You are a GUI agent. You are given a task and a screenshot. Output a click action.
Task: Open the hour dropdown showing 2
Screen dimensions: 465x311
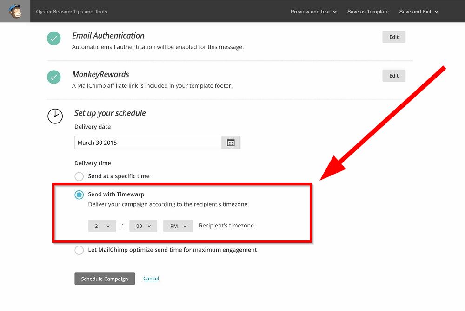click(x=102, y=226)
